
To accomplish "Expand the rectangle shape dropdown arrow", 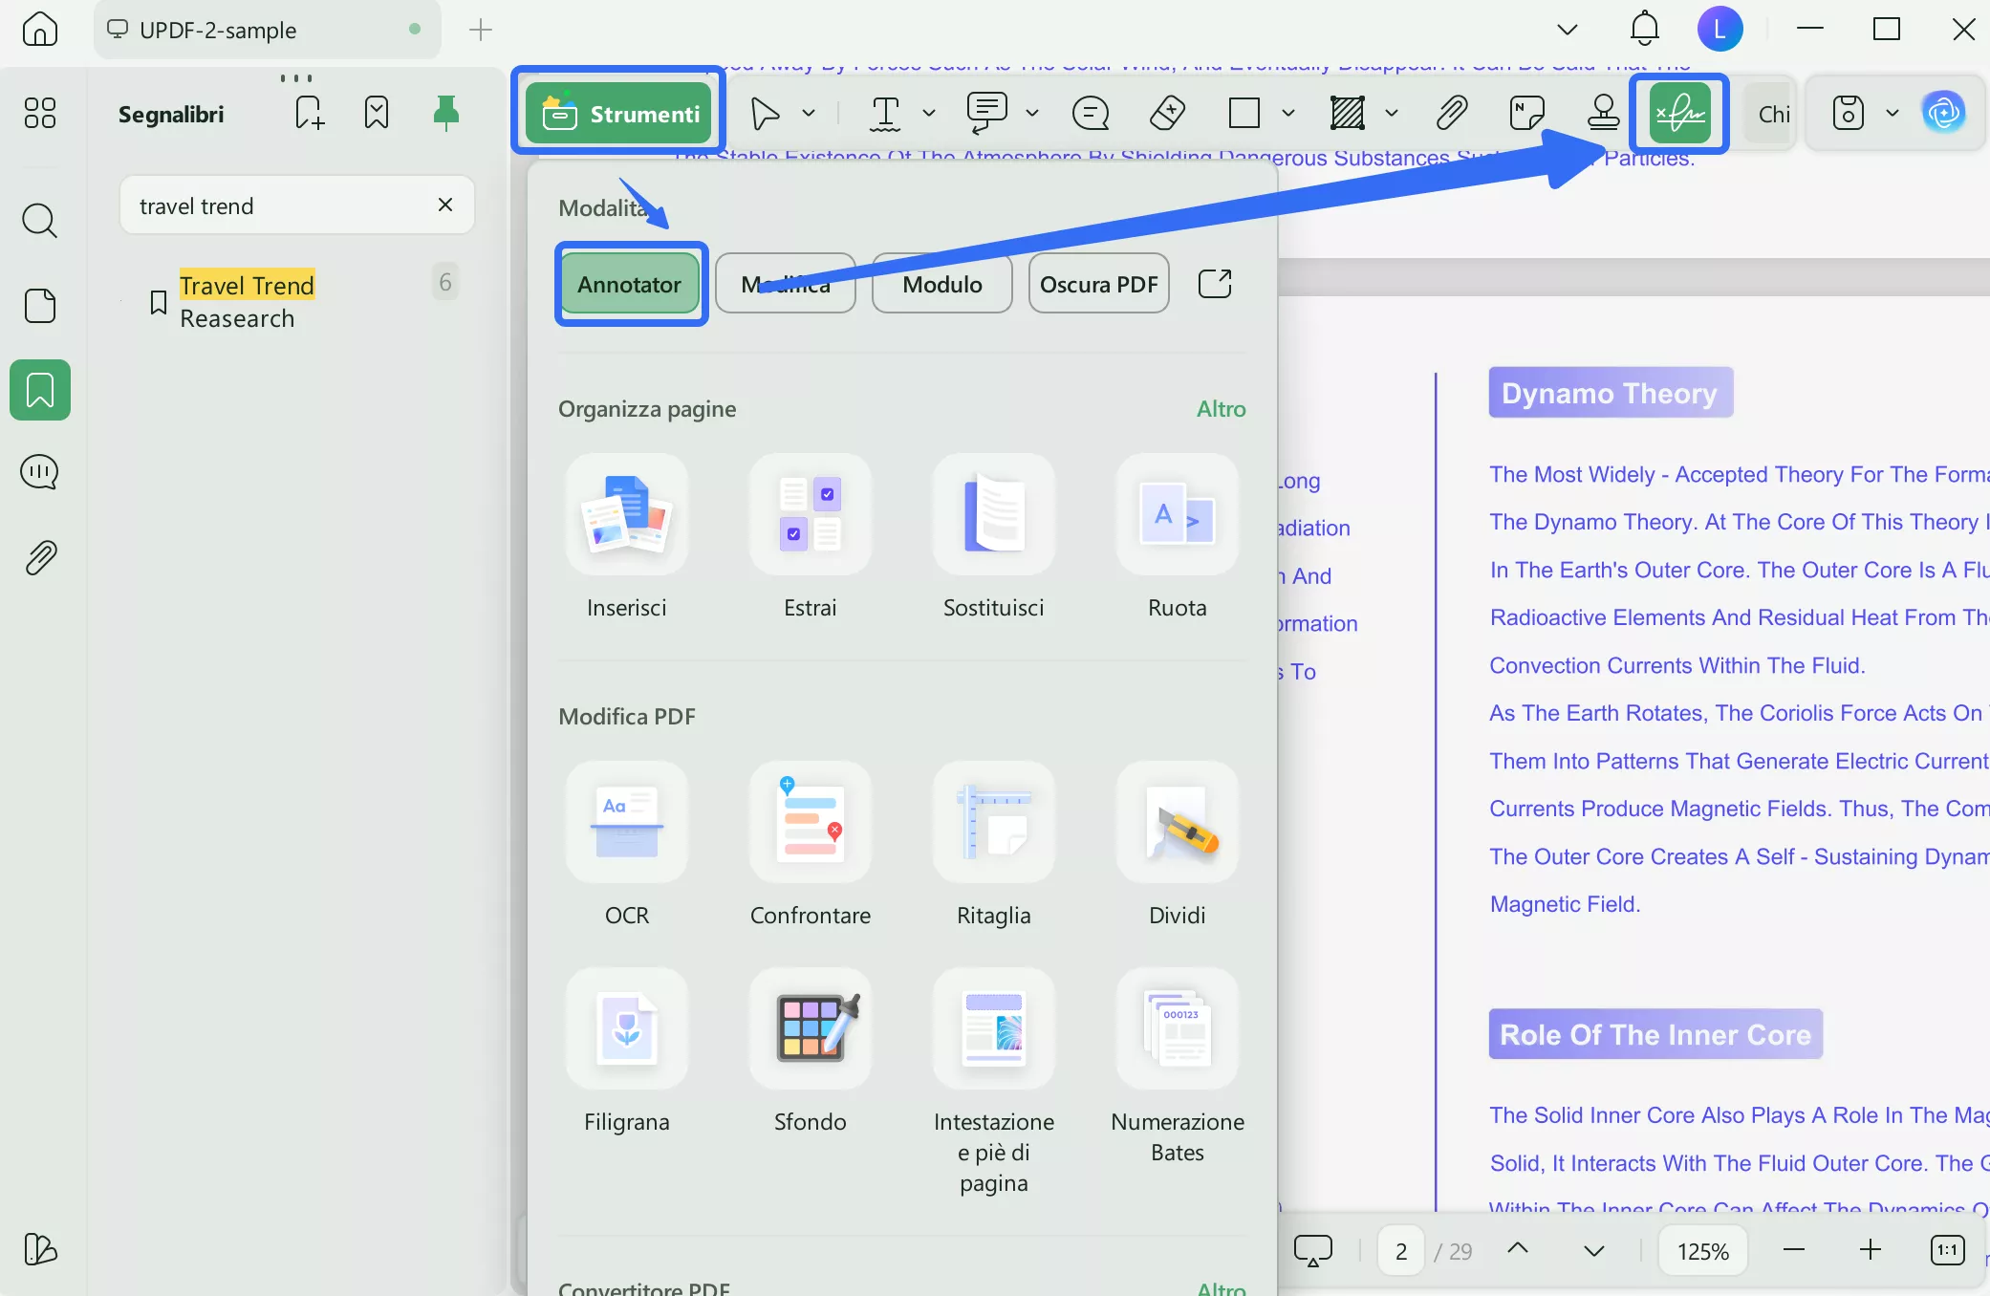I will [x=1287, y=114].
